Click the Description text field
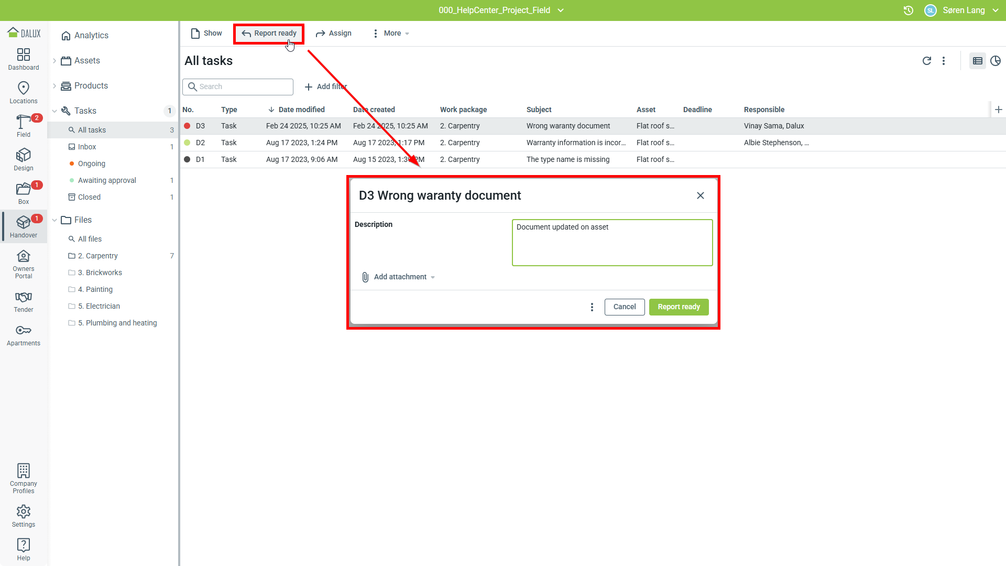The image size is (1006, 566). click(x=612, y=243)
